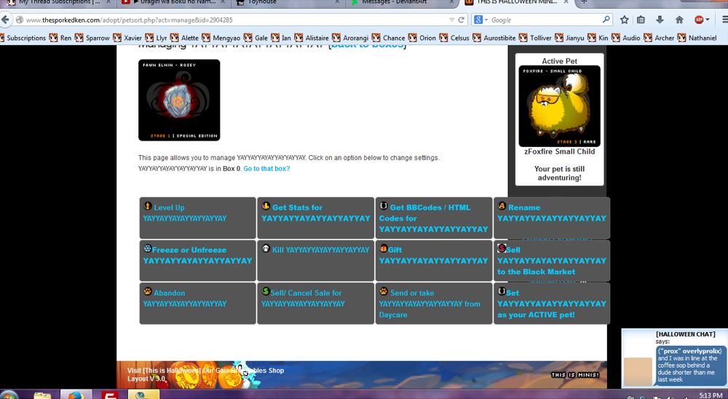Open the Ren bookmark
The height and width of the screenshot is (399, 728).
coord(60,38)
